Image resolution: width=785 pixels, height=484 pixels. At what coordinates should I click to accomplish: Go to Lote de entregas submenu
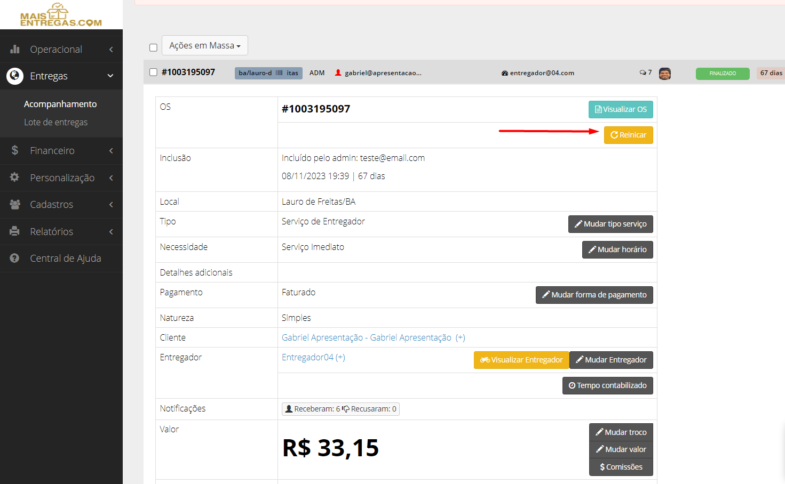point(55,122)
